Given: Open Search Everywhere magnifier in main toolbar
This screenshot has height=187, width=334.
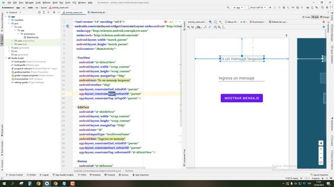Looking at the screenshot, I should pos(323,7).
